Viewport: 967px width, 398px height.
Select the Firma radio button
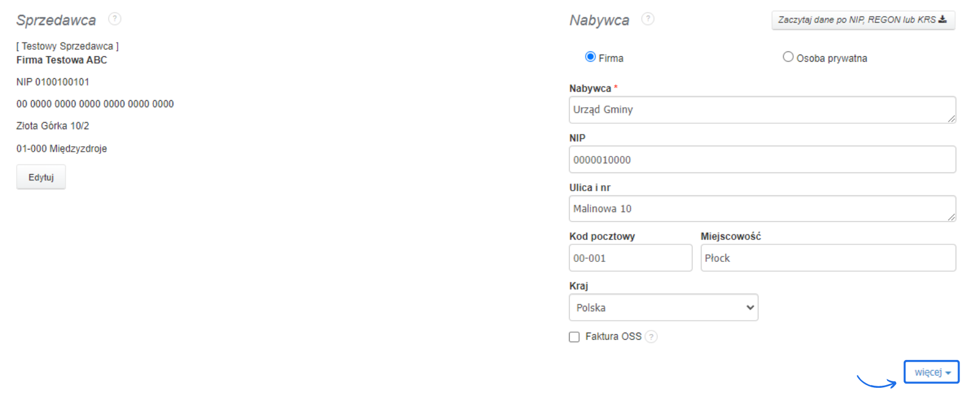click(590, 57)
